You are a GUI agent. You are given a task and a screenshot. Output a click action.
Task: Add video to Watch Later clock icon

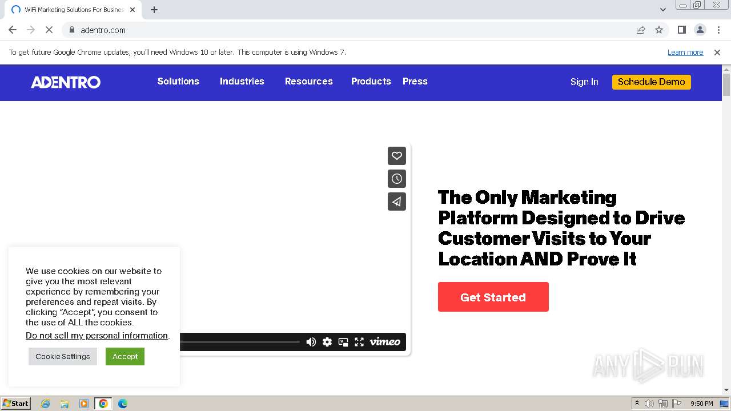[397, 179]
